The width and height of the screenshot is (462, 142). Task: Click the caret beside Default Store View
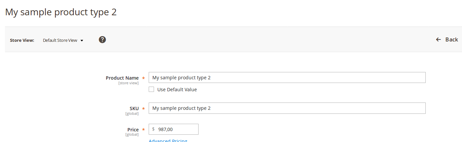click(x=82, y=40)
